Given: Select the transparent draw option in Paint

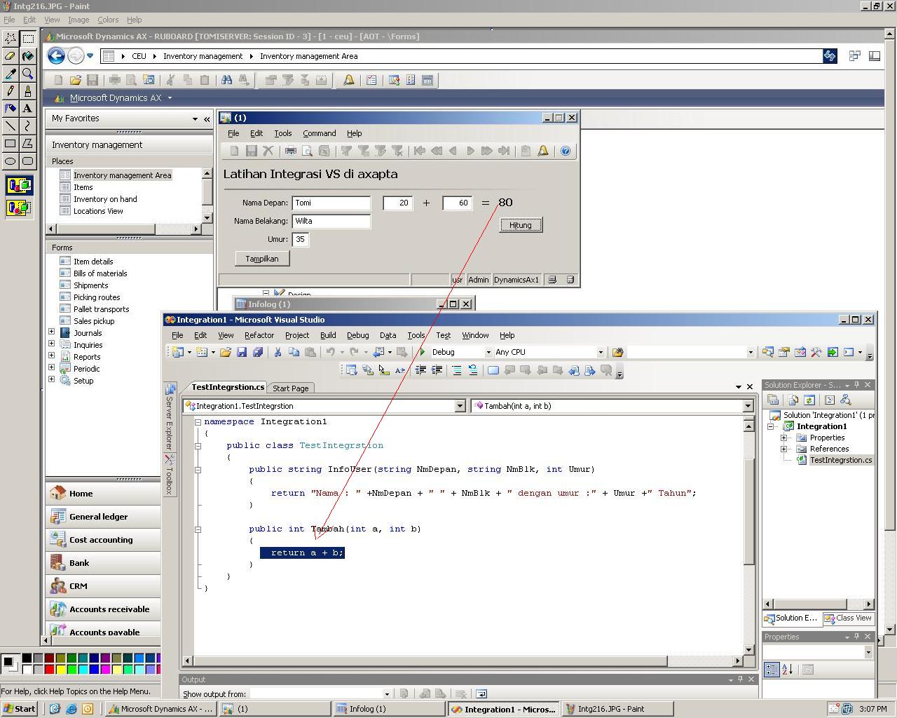Looking at the screenshot, I should point(19,208).
